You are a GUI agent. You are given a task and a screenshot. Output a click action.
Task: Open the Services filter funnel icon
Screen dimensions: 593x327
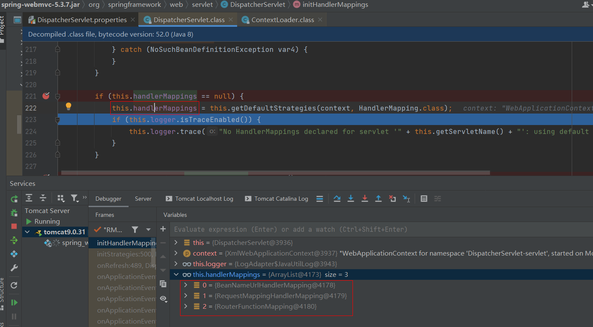[74, 198]
